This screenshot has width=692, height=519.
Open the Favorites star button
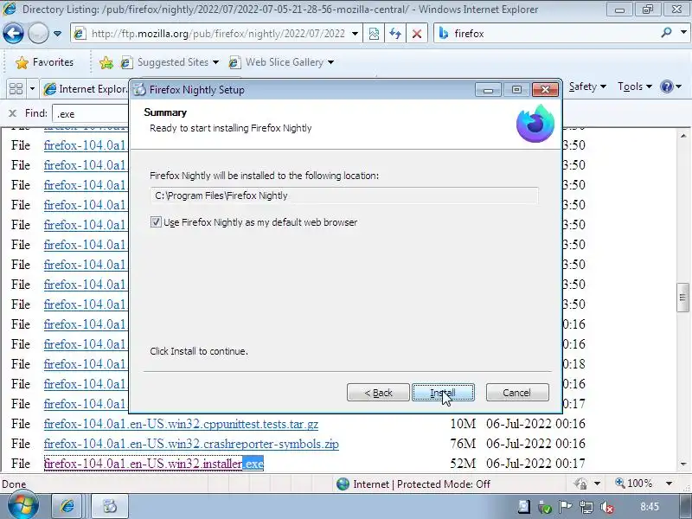45,62
